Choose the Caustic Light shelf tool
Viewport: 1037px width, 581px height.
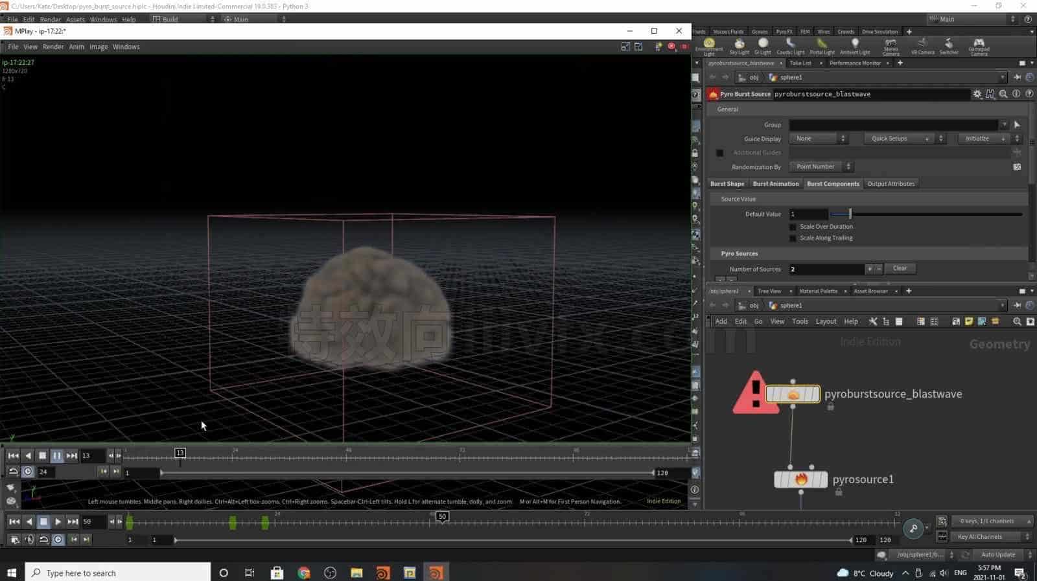tap(790, 47)
